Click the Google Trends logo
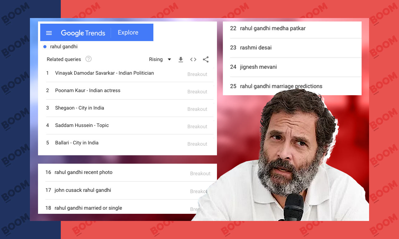The height and width of the screenshot is (239, 399). pyautogui.click(x=83, y=33)
